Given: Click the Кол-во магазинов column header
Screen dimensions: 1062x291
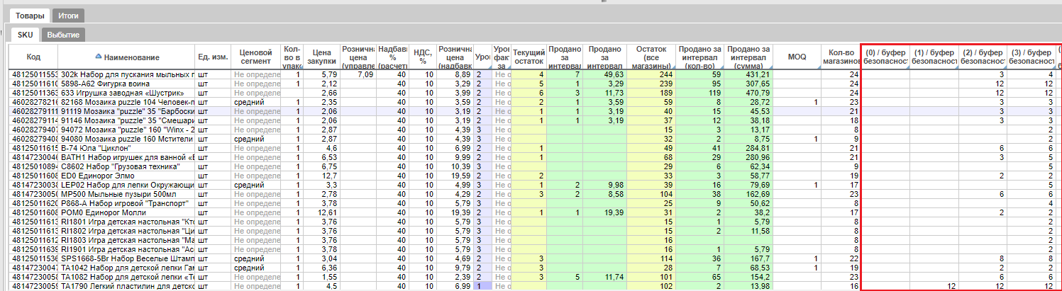Looking at the screenshot, I should click(x=841, y=57).
